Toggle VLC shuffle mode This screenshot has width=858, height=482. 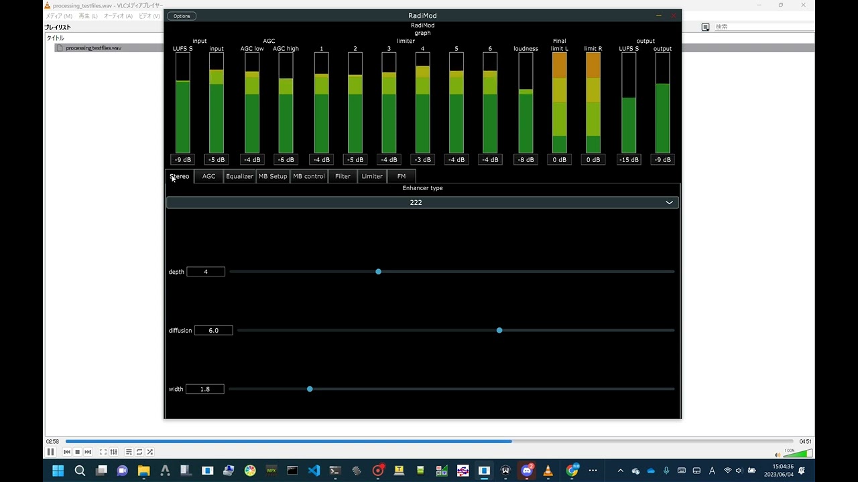pyautogui.click(x=149, y=452)
